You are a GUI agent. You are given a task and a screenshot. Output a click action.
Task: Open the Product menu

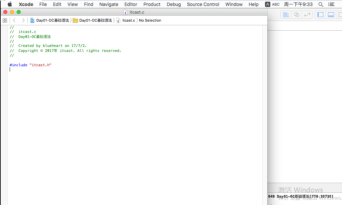click(x=152, y=4)
